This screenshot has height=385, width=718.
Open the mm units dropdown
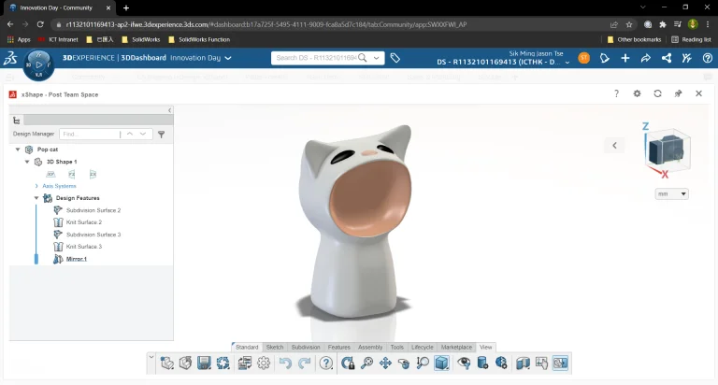[x=671, y=194]
